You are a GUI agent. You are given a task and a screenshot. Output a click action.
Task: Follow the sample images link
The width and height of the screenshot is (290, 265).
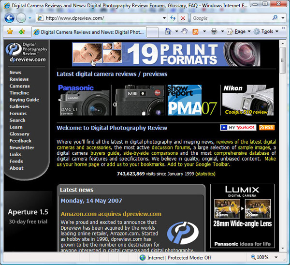tap(254, 147)
